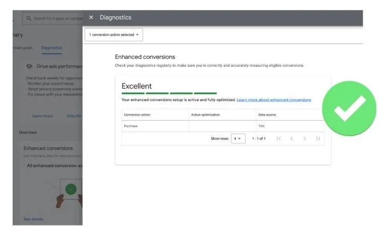Click the green checkmark illustration in background card
This screenshot has width=380, height=239.
[x=71, y=189]
